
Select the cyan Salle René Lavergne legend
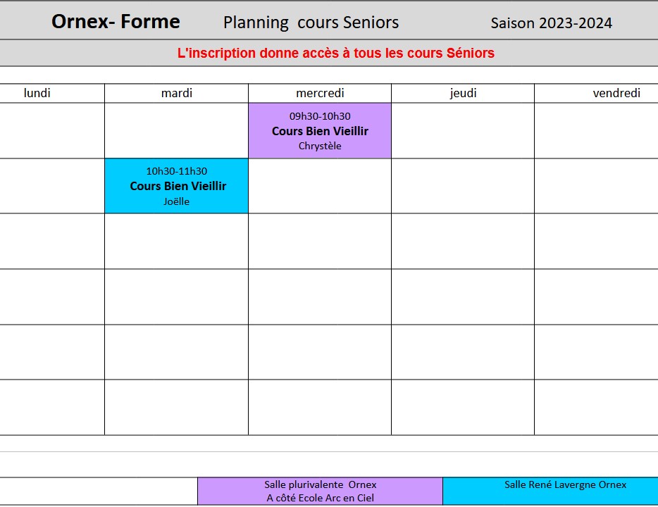point(551,491)
